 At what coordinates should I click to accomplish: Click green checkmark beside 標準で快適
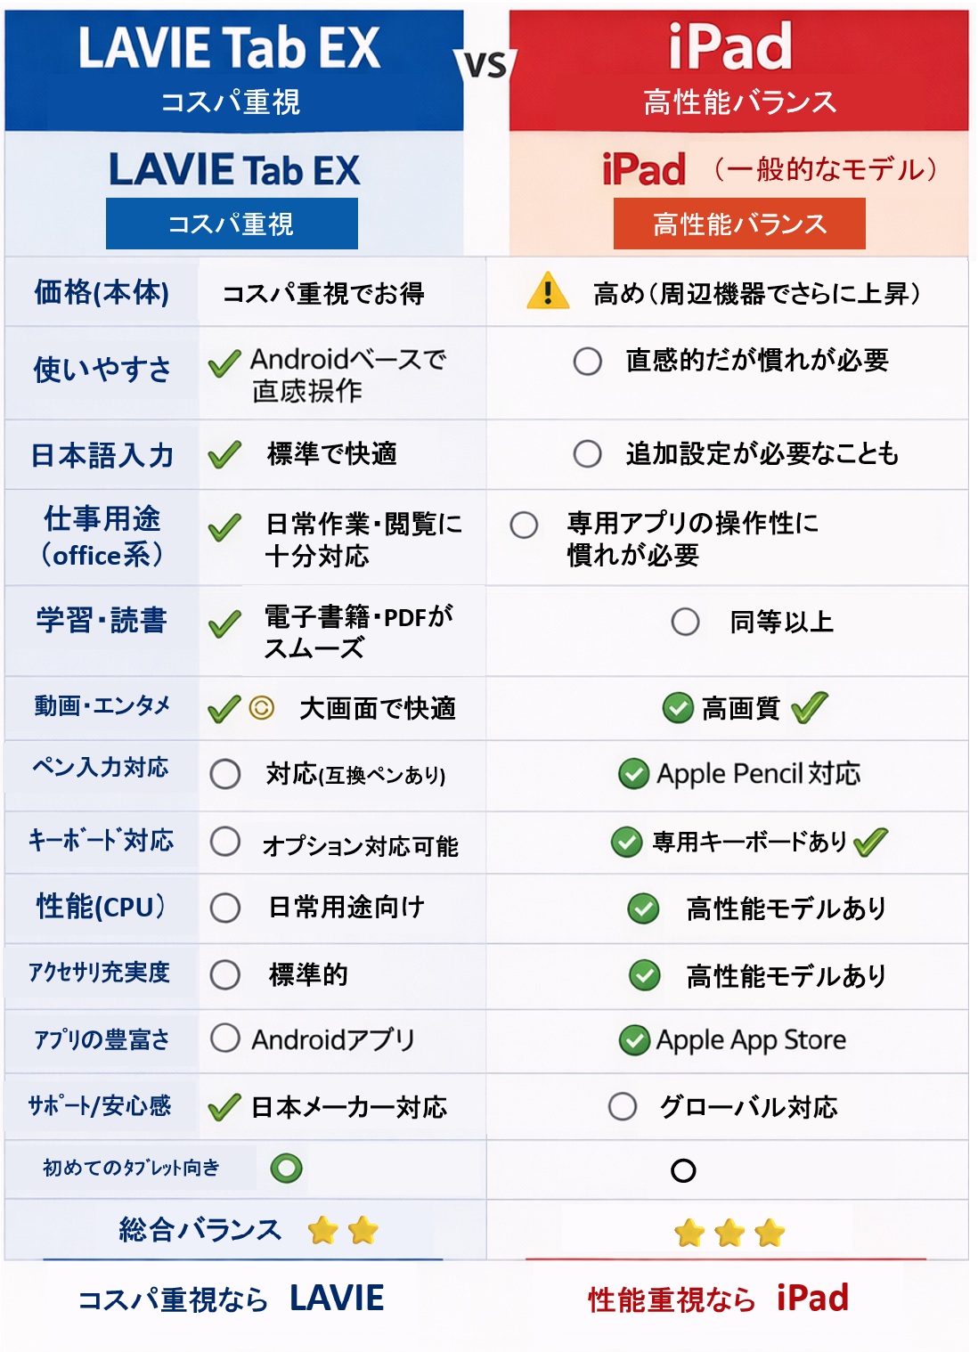224,454
